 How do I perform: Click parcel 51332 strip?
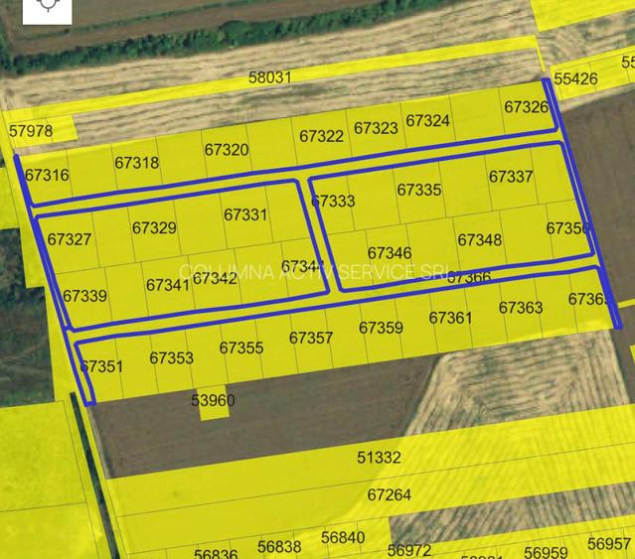tap(378, 458)
